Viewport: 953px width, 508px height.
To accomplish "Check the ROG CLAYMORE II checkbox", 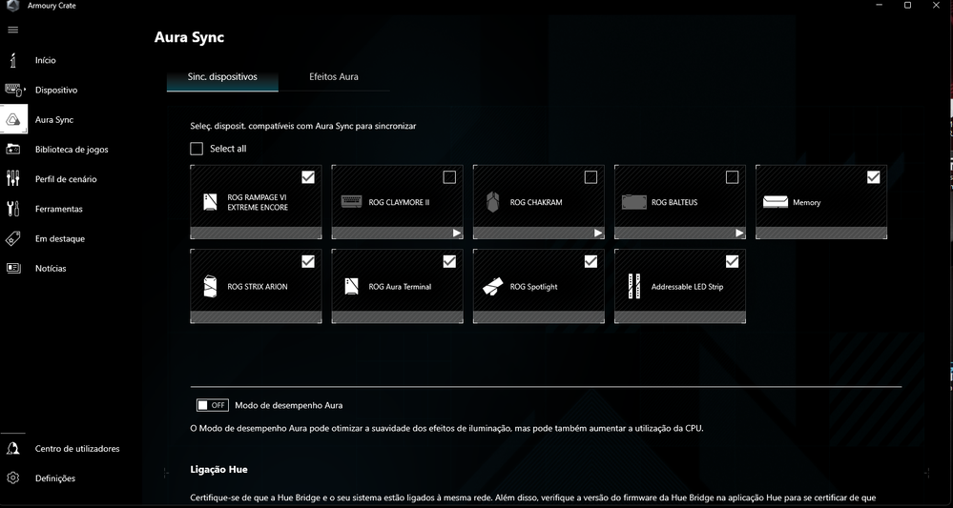I will [x=449, y=176].
